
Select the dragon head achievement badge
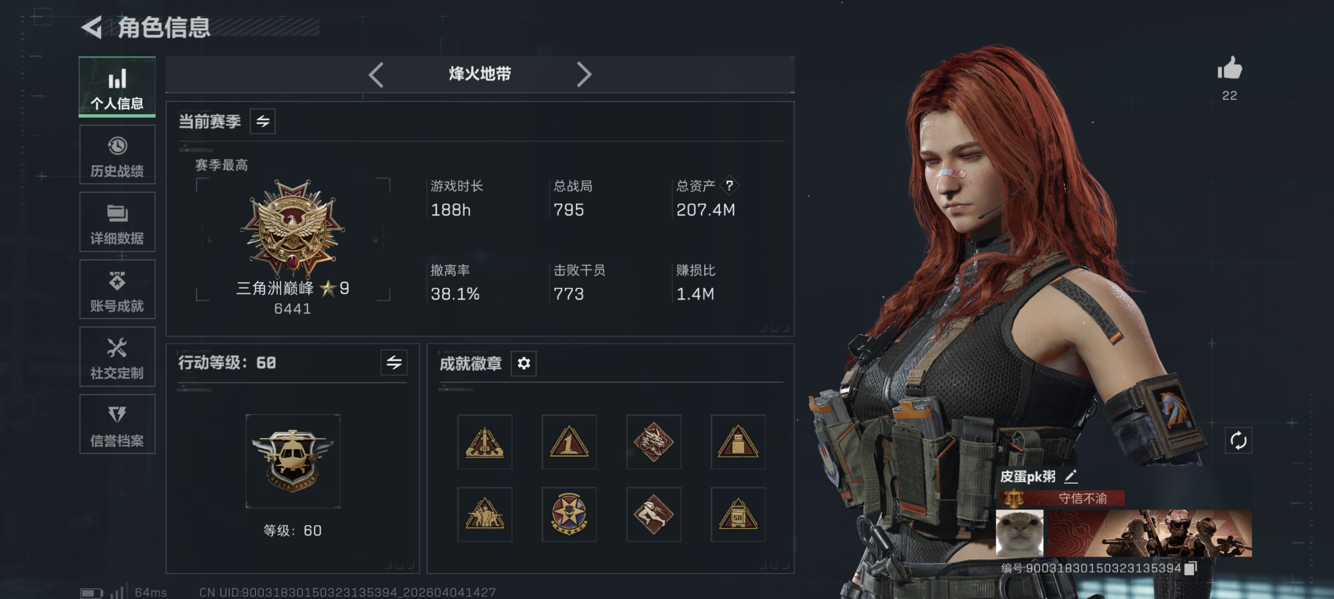coord(654,442)
